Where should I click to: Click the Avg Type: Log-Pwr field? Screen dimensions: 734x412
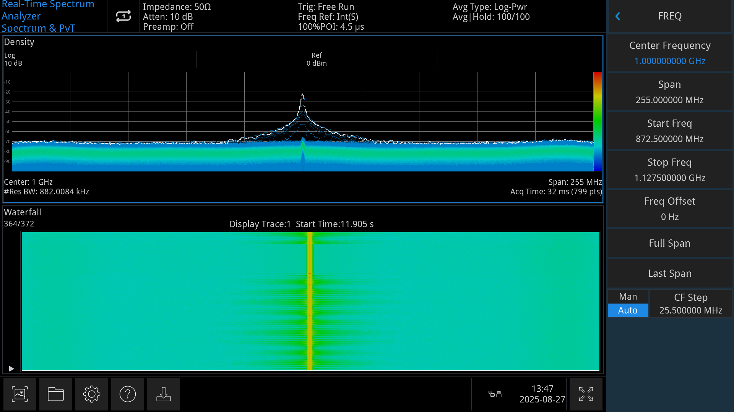point(490,6)
